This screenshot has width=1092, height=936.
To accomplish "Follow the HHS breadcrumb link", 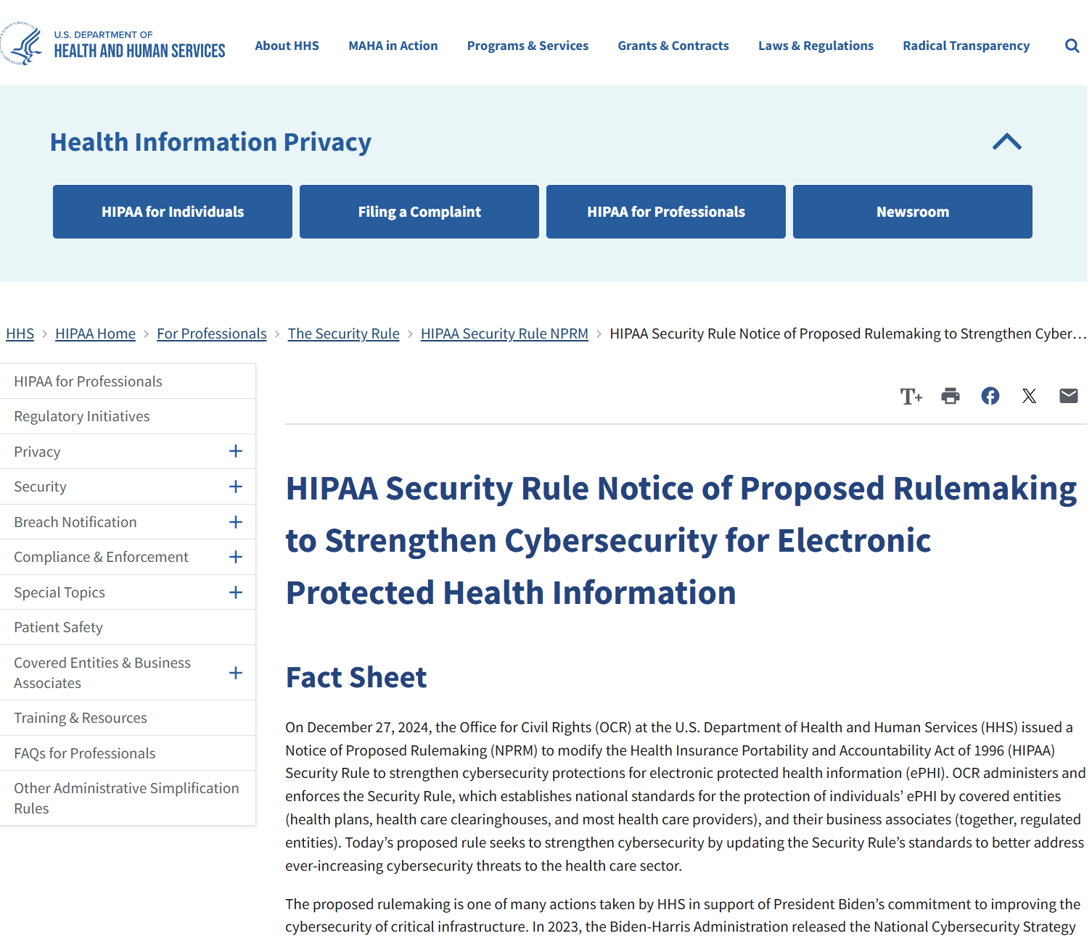I will click(x=20, y=334).
